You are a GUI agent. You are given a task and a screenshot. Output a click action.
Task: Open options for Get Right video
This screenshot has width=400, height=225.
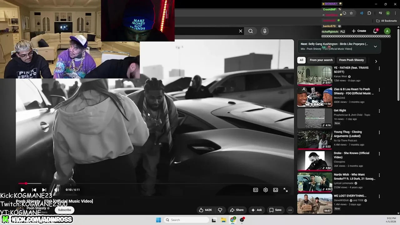[379, 111]
